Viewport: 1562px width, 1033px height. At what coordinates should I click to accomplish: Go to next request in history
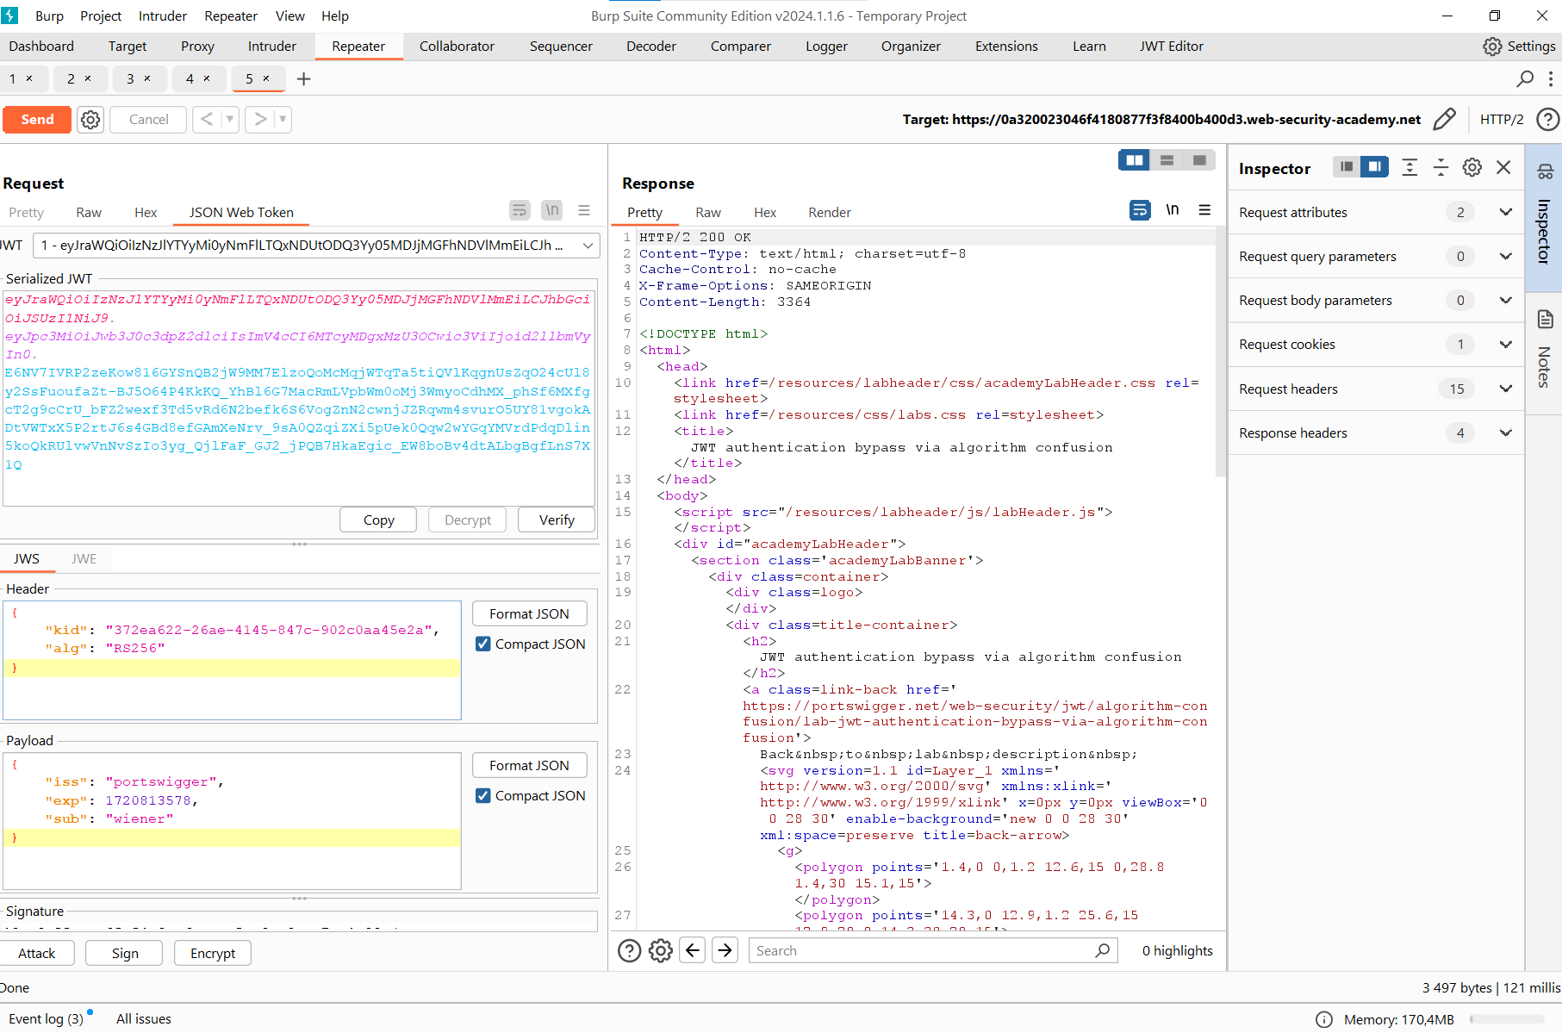tap(260, 120)
